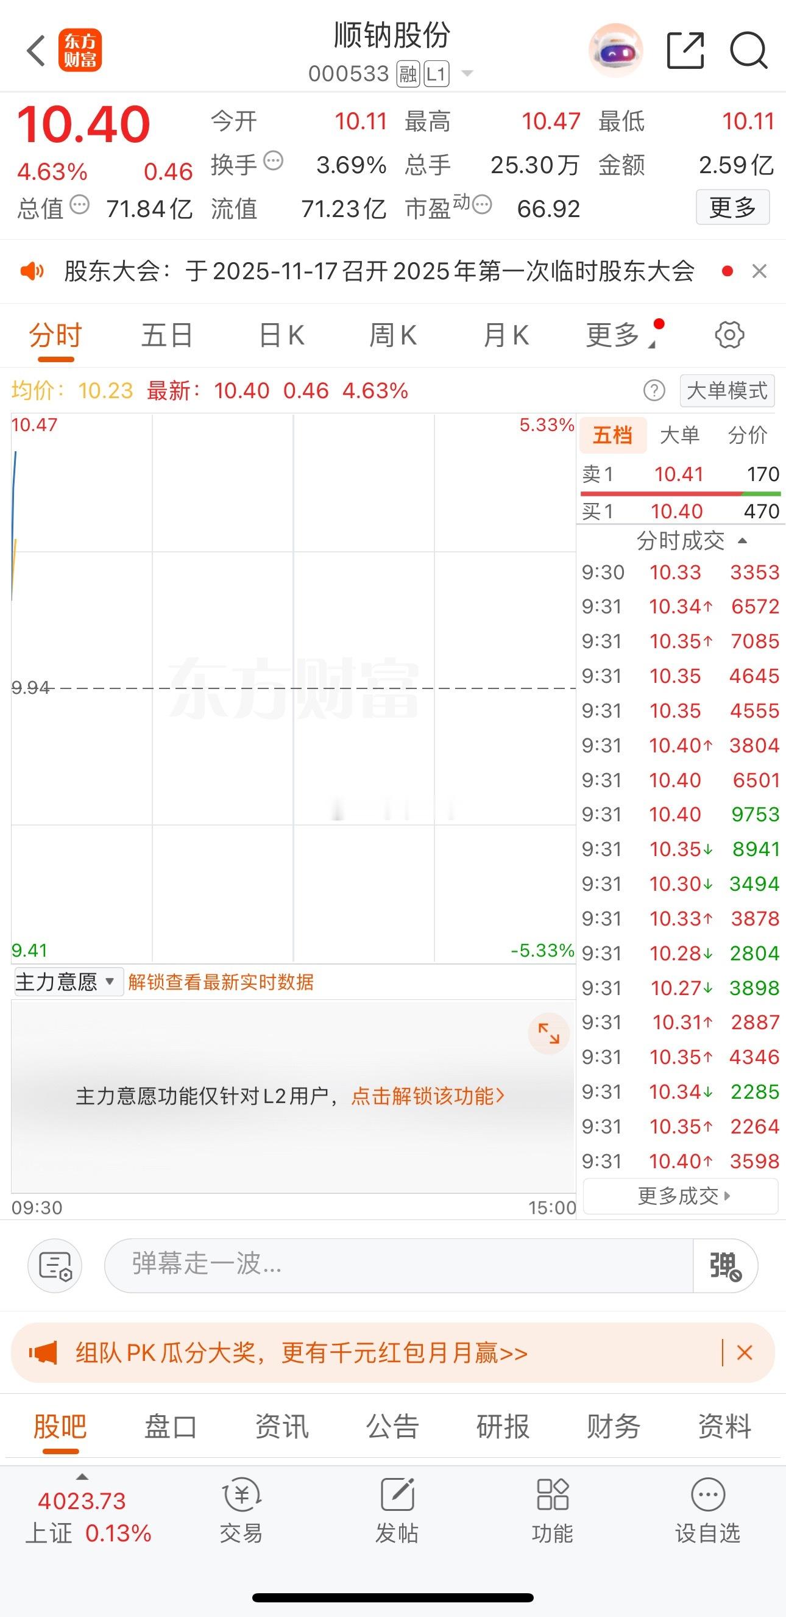786x1617 pixels.
Task: Open the 股东大会 announcement text
Action: coord(379,271)
